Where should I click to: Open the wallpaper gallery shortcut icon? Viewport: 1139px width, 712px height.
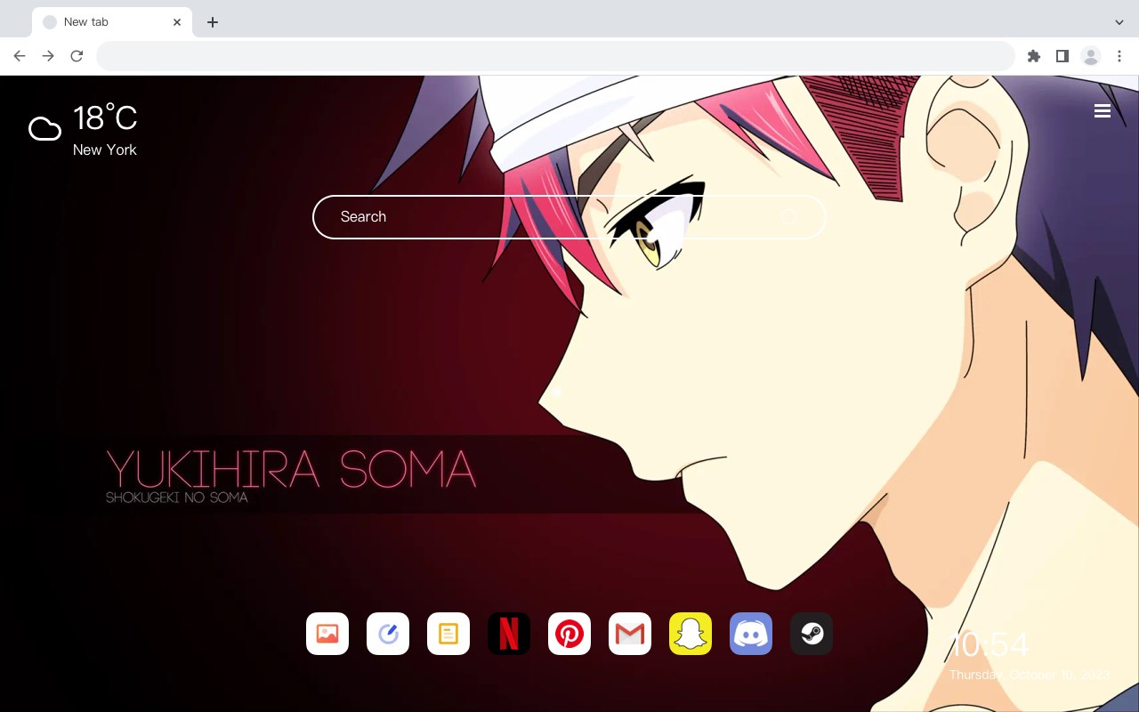(327, 634)
